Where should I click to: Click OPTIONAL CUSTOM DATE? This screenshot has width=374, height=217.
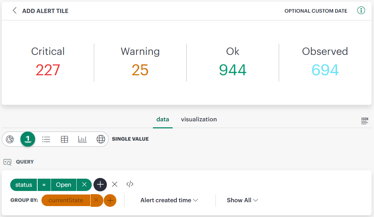click(x=315, y=11)
